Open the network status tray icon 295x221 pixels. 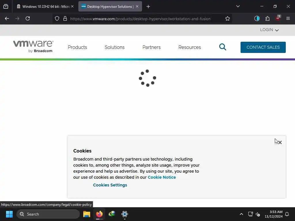250,214
